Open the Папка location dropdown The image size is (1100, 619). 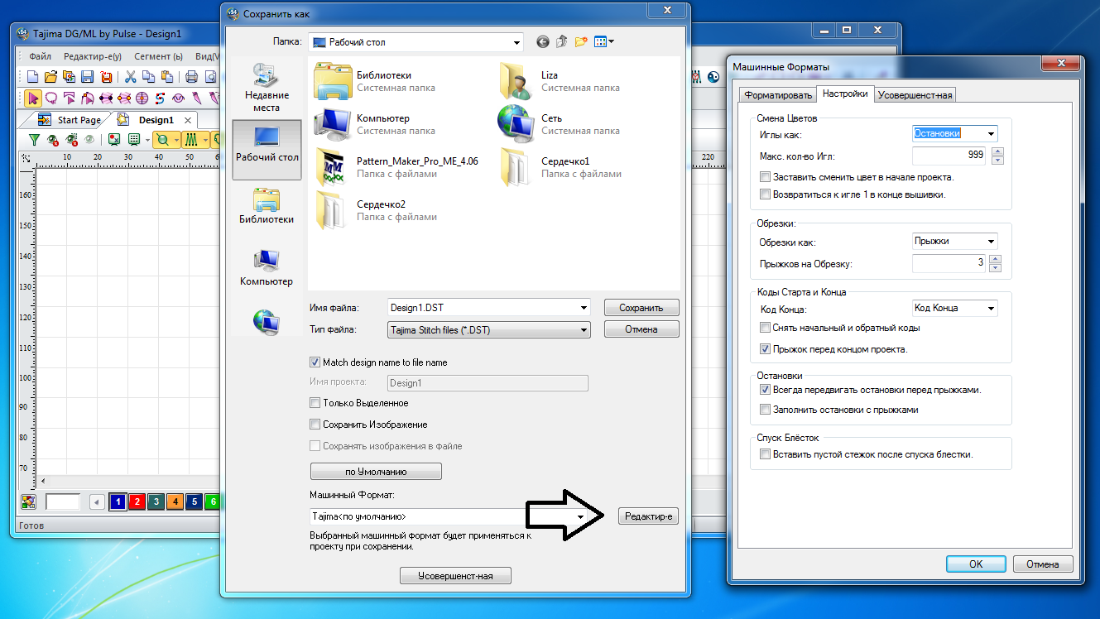516,42
